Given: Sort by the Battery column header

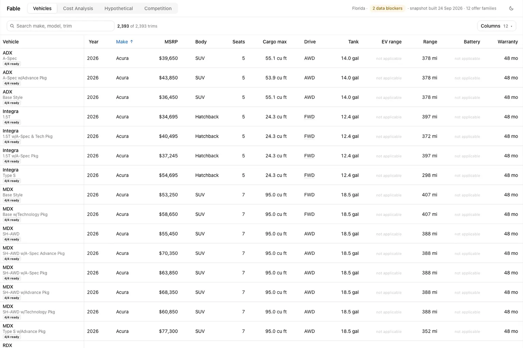Looking at the screenshot, I should point(472,41).
